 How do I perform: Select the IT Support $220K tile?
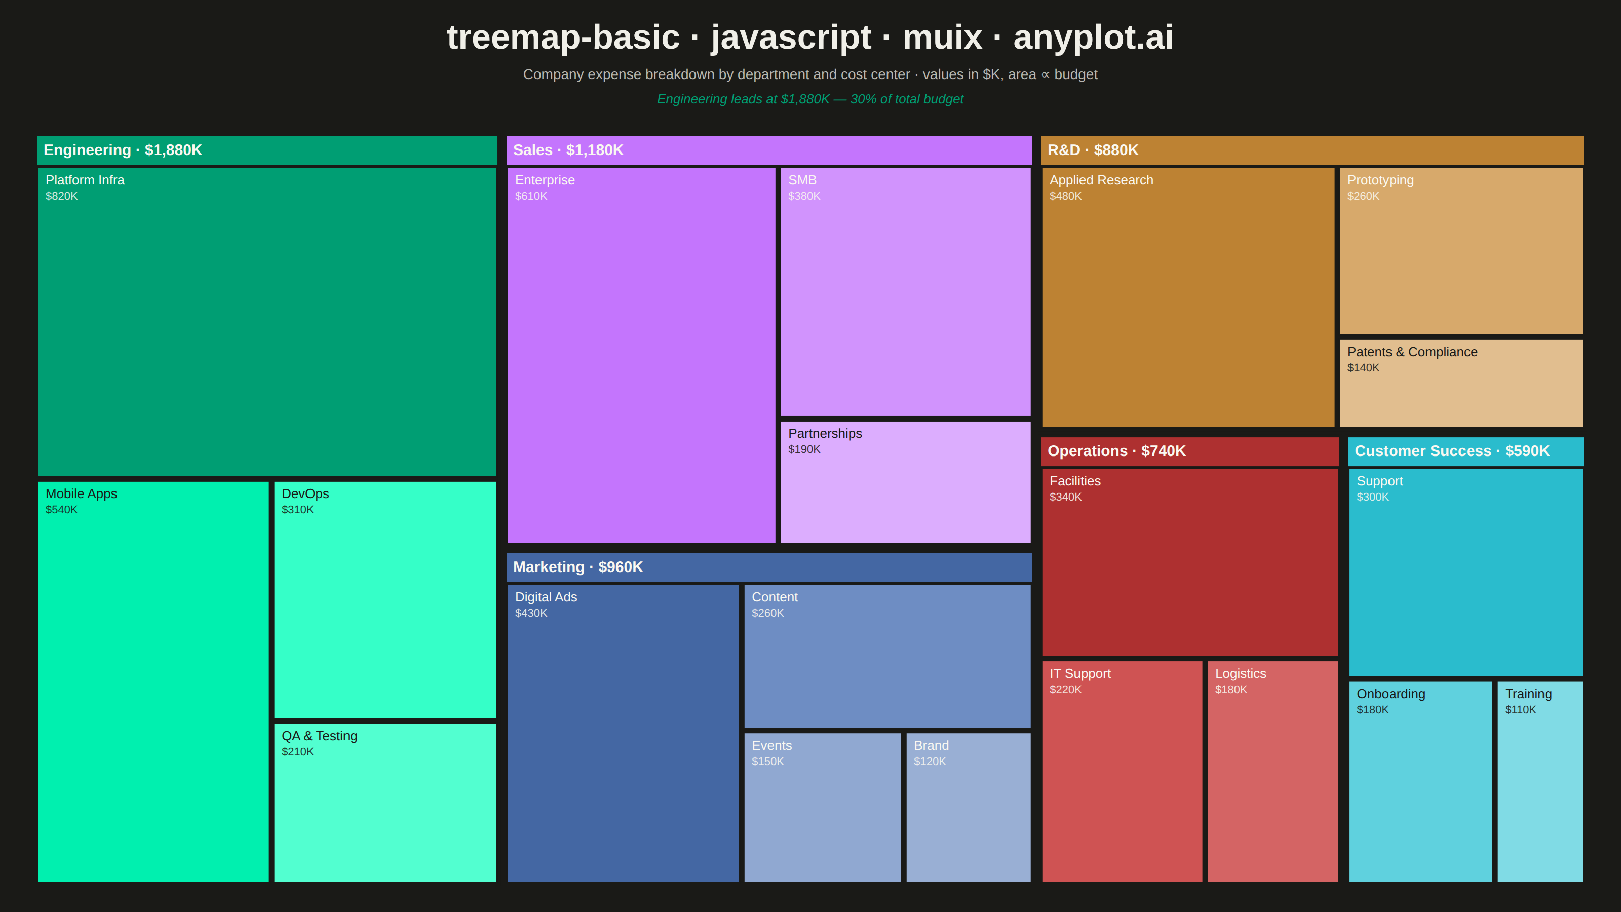[1122, 772]
